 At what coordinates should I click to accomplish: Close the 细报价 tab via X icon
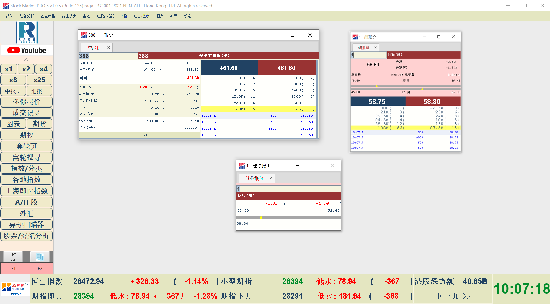[376, 48]
